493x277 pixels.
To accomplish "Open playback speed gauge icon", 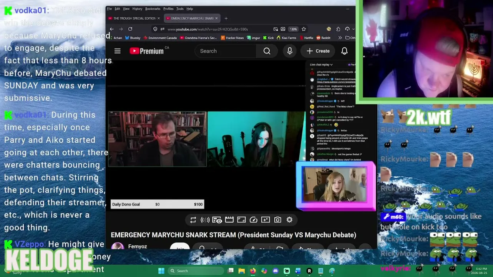I will point(254,220).
